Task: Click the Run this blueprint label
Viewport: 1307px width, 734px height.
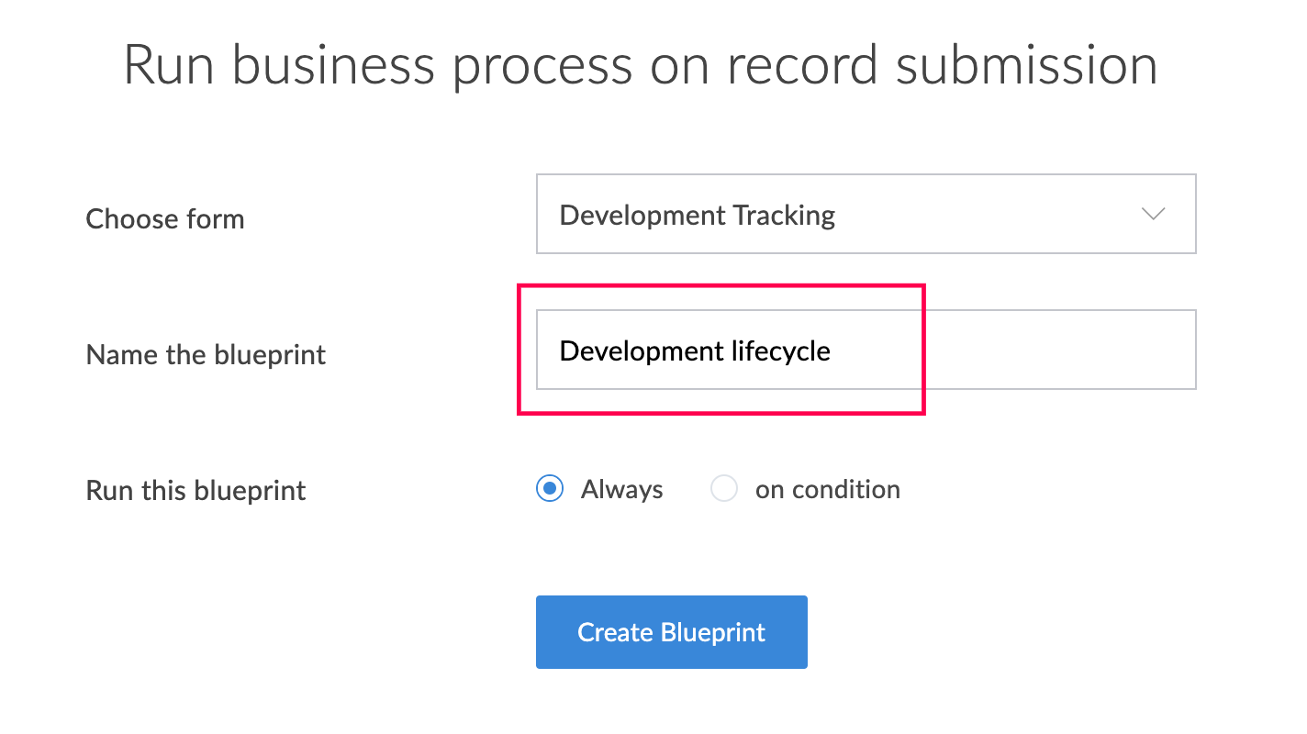Action: tap(195, 491)
